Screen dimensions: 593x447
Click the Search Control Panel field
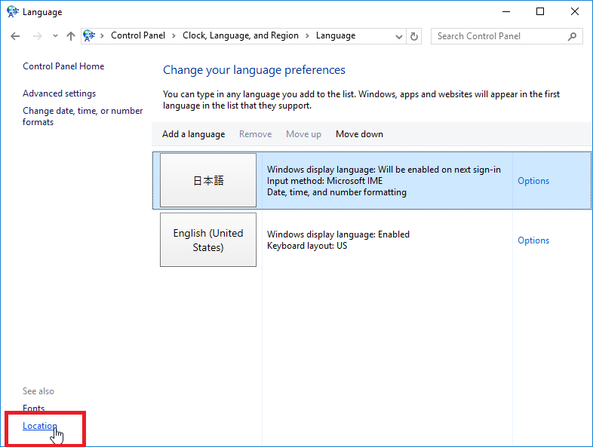(498, 36)
